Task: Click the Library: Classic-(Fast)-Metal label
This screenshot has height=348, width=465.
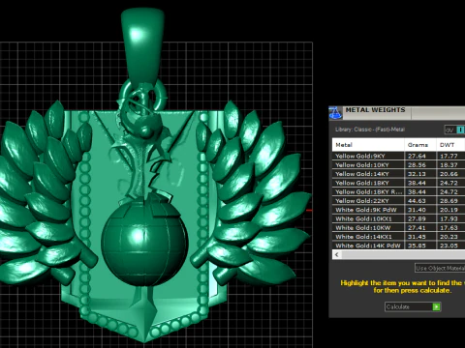Action: 370,130
